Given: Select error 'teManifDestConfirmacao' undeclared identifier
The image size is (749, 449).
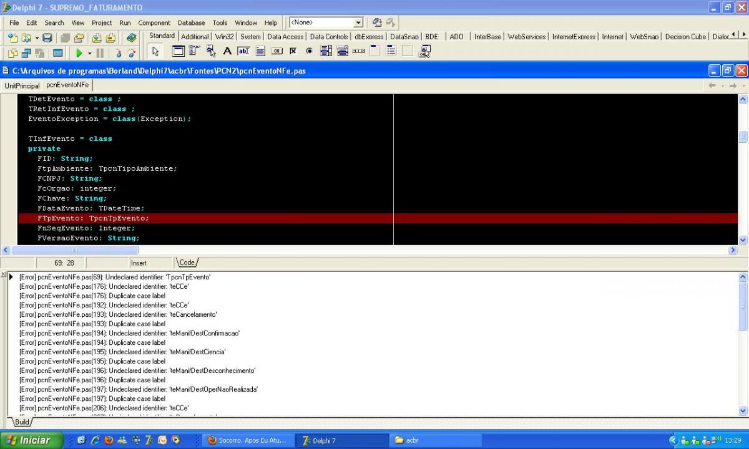Looking at the screenshot, I should [129, 333].
